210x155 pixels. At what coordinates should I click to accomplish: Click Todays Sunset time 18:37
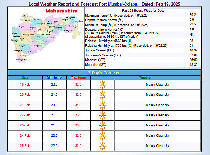tap(193, 50)
